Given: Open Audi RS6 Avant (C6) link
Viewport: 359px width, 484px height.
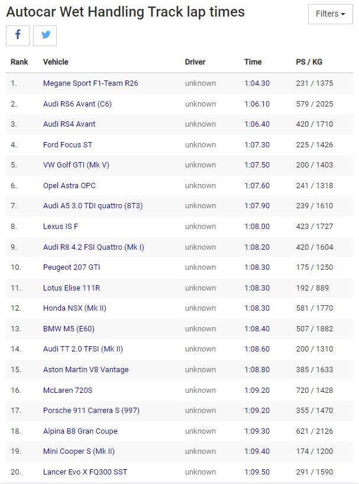Looking at the screenshot, I should point(77,104).
